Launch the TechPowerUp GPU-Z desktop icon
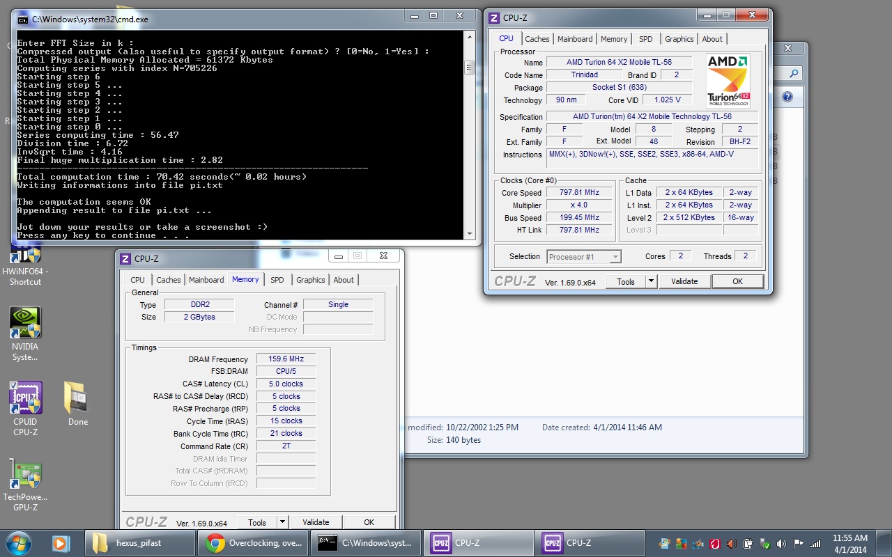 coord(25,485)
